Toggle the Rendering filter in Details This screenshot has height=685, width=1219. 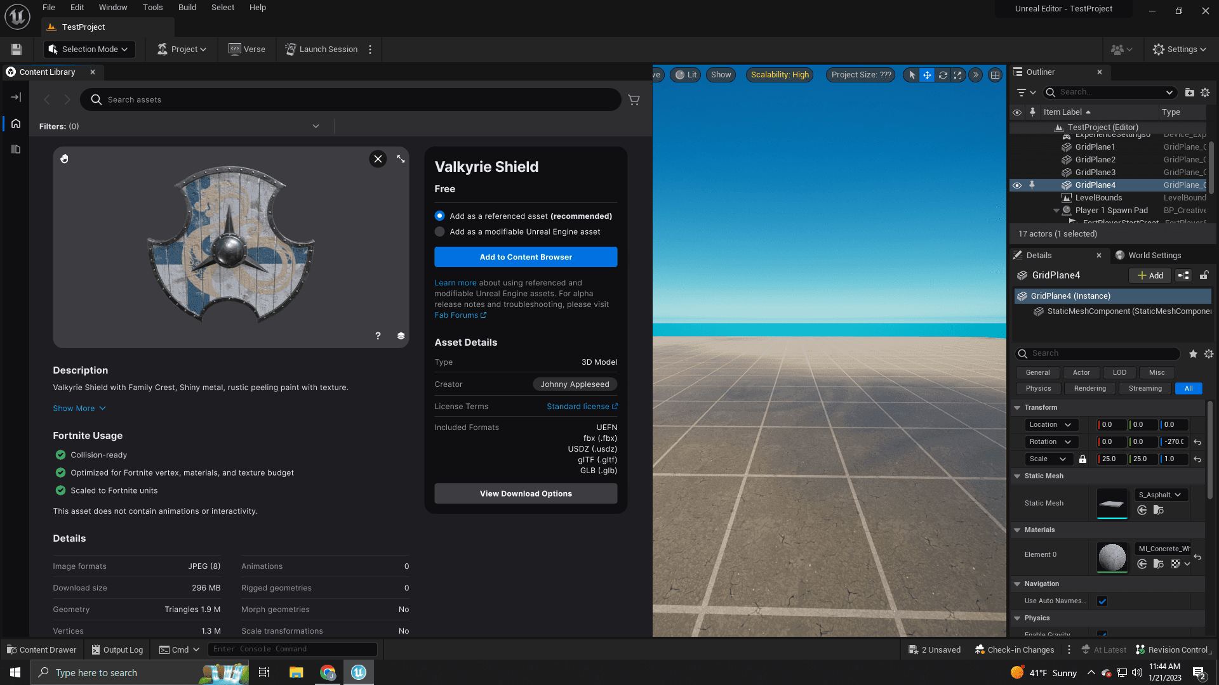coord(1090,389)
